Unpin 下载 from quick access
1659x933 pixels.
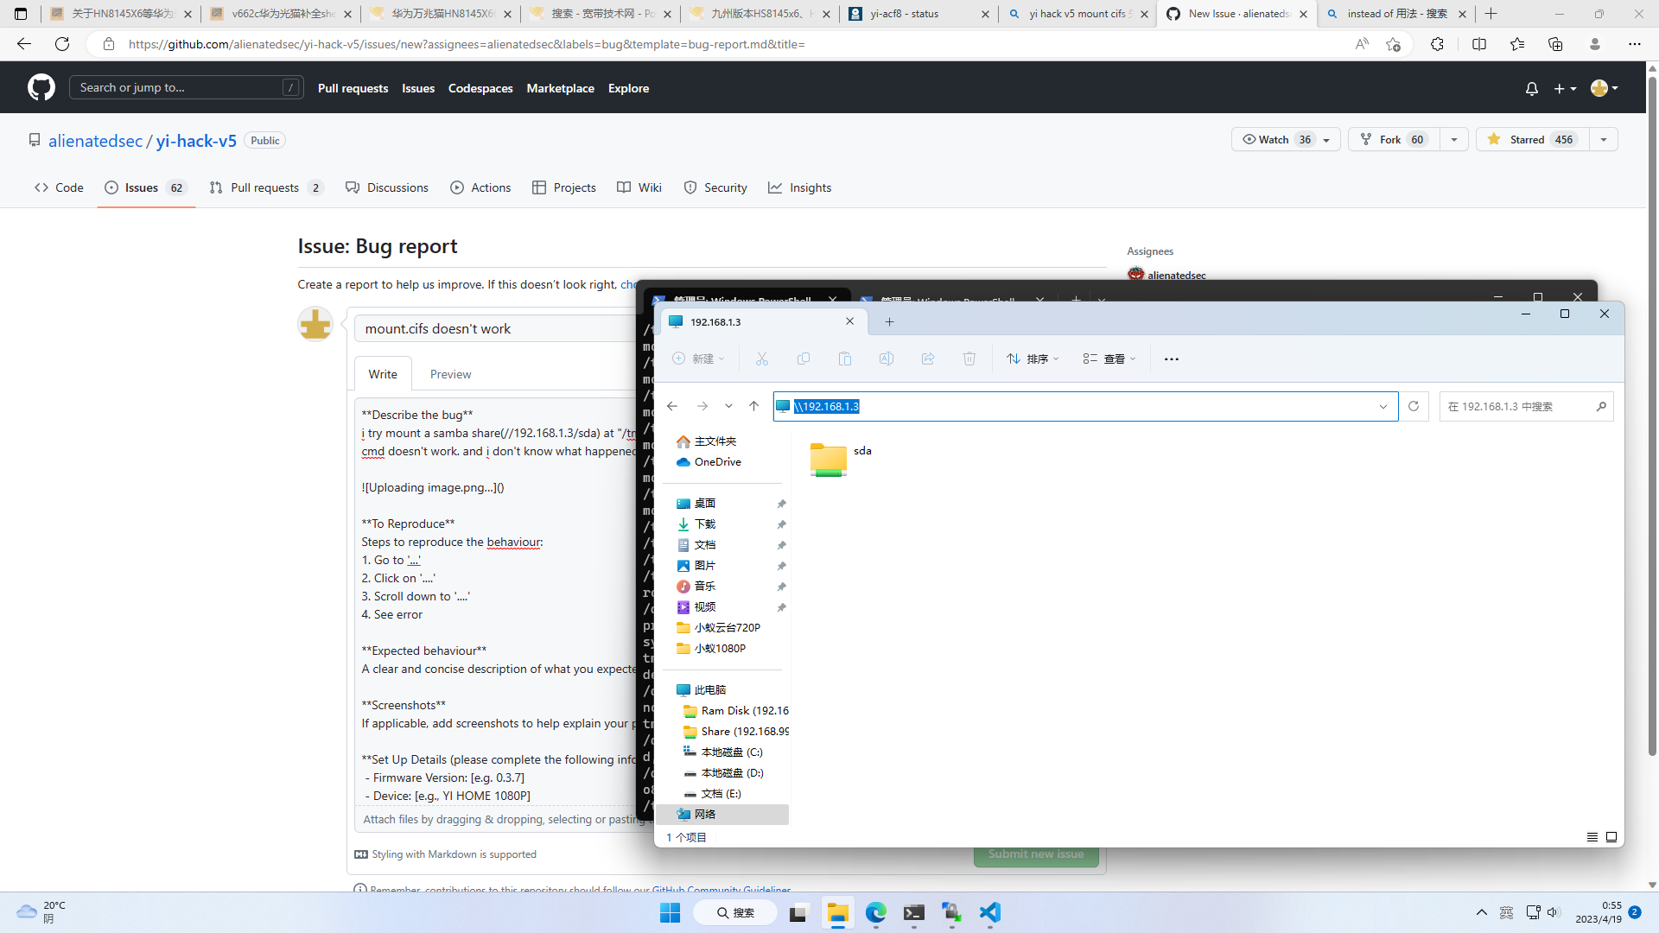click(x=782, y=524)
